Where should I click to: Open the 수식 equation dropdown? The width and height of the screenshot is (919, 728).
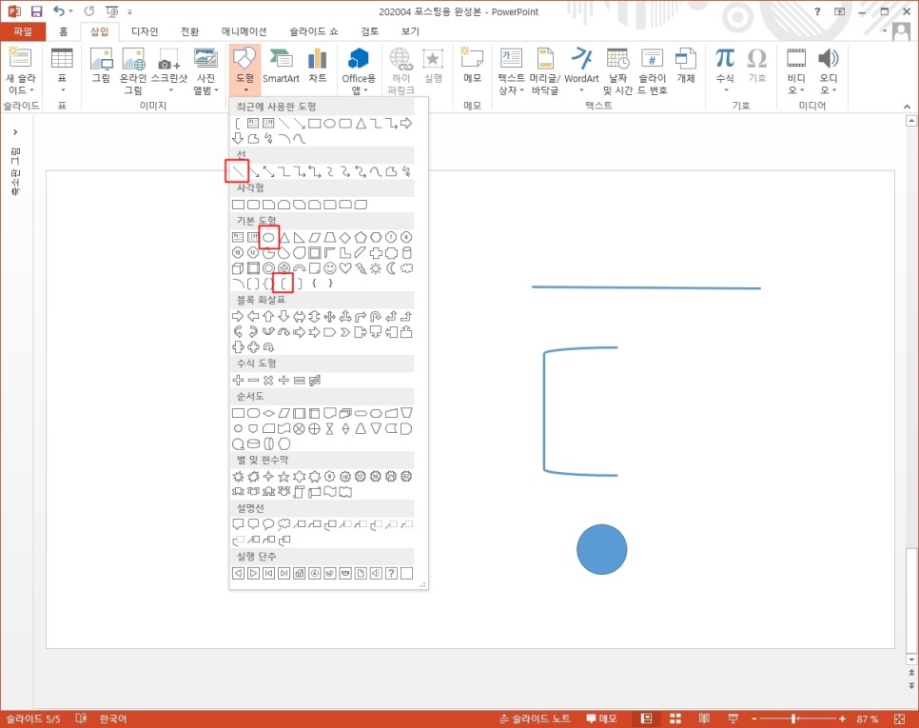725,89
